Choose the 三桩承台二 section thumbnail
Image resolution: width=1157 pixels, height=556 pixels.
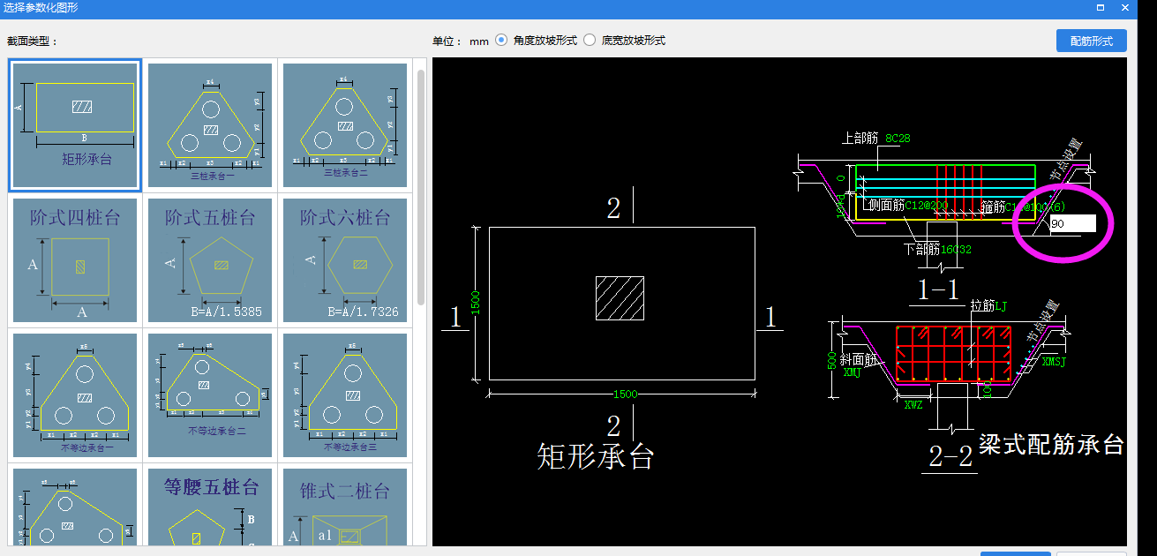click(x=345, y=124)
